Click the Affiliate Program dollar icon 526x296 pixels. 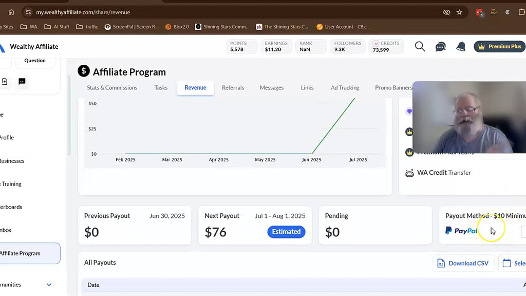click(x=84, y=71)
